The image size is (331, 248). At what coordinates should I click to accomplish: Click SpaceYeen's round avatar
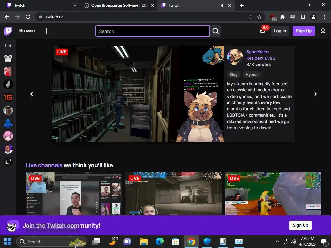point(235,57)
